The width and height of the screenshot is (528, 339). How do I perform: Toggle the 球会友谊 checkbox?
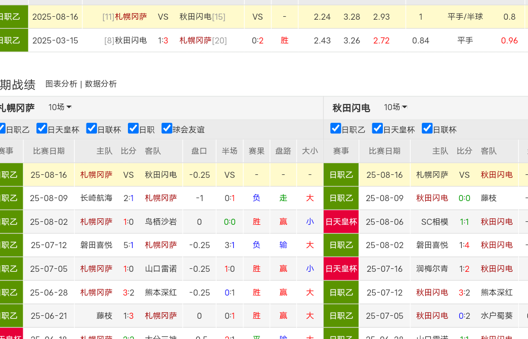167,128
